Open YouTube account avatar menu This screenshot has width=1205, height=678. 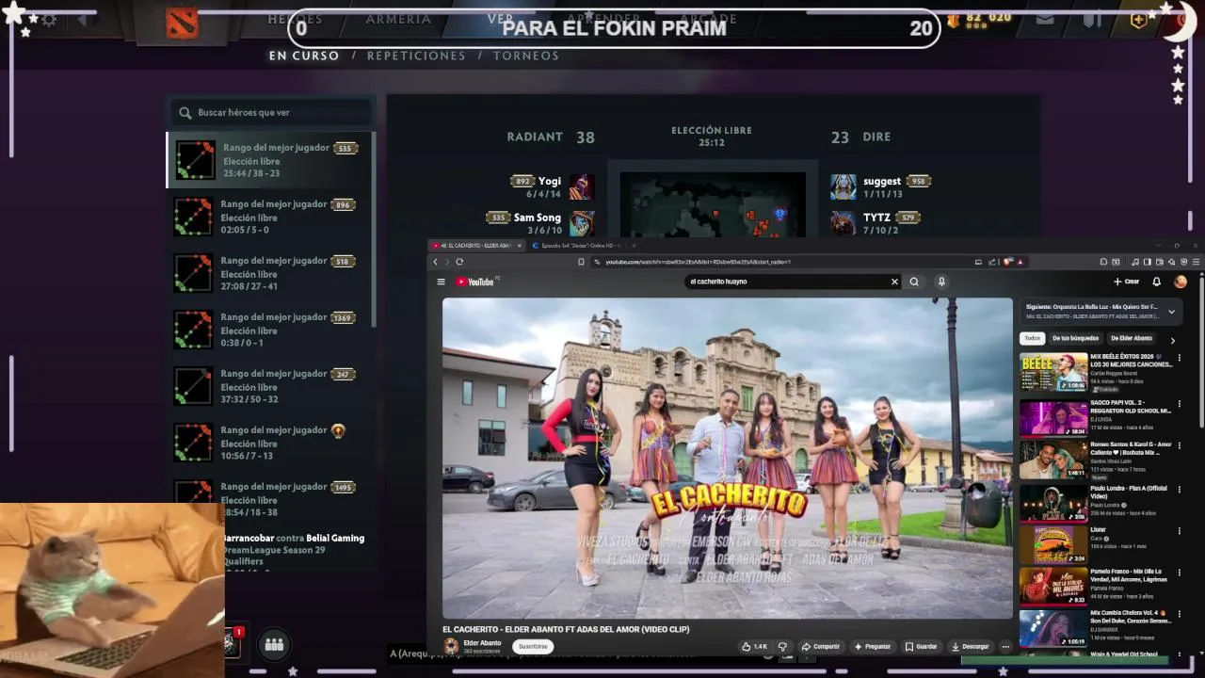[x=1181, y=282]
